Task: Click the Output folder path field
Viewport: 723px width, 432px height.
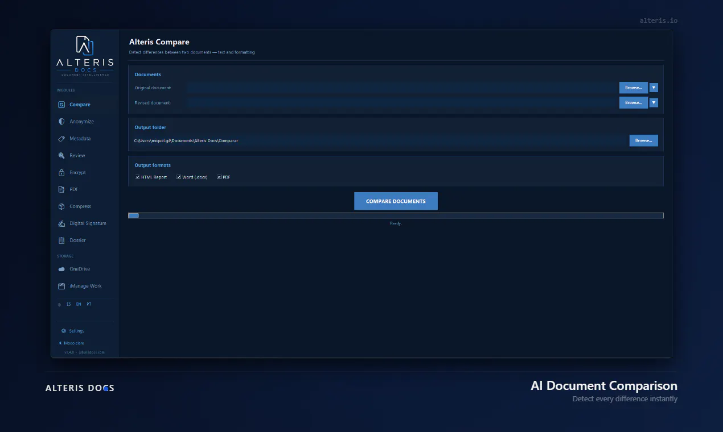Action: pos(379,140)
